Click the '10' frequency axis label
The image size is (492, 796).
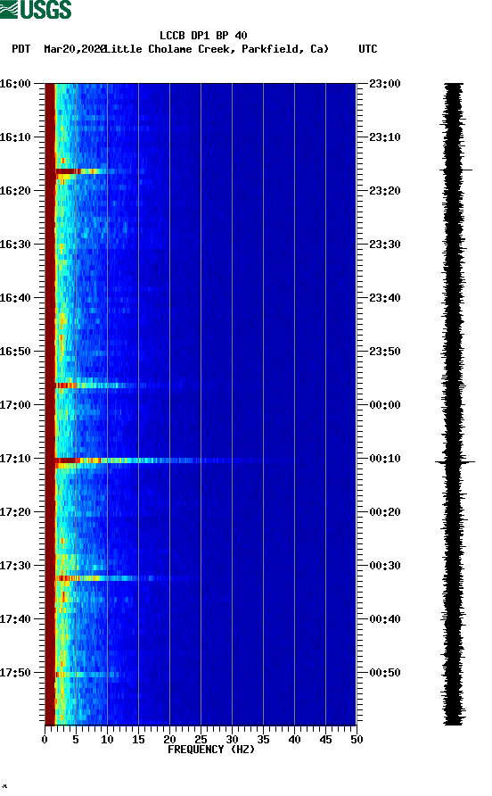[107, 740]
